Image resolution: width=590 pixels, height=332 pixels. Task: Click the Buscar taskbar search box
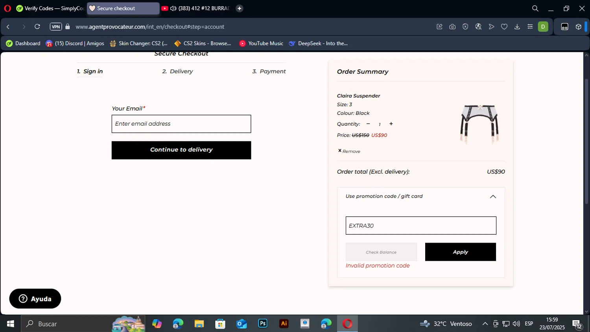(83, 324)
